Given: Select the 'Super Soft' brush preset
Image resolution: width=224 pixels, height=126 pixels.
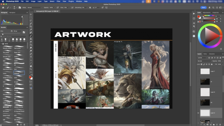Looking at the screenshot, I should [x=19, y=51].
